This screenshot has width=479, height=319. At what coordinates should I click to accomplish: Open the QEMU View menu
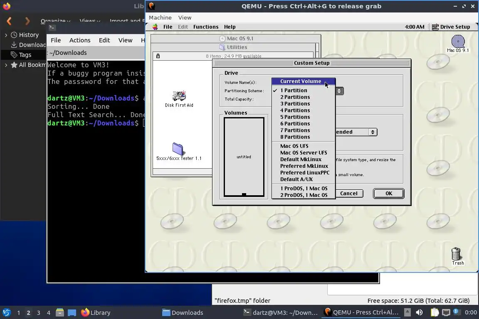coord(185,18)
